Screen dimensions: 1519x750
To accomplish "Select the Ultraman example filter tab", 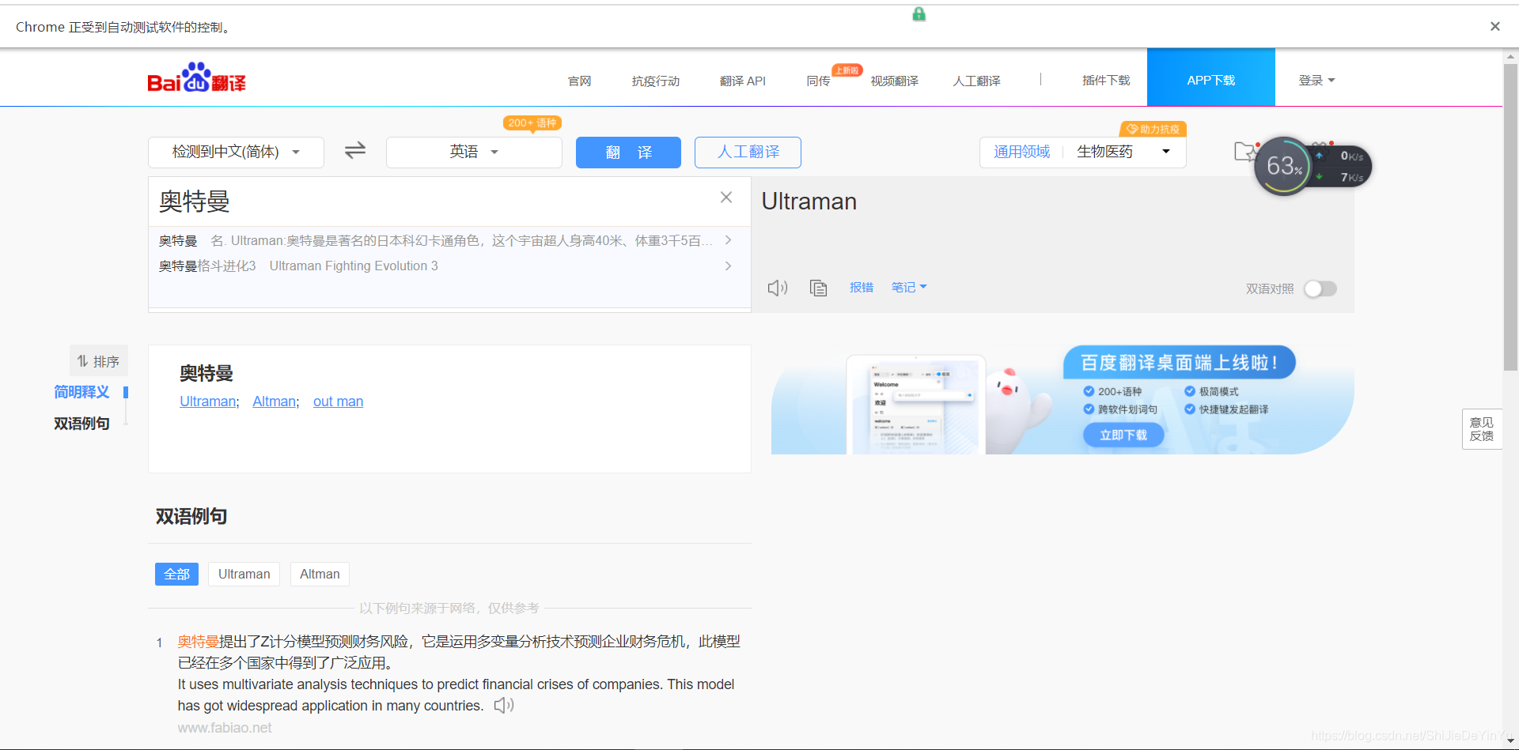I will [244, 574].
